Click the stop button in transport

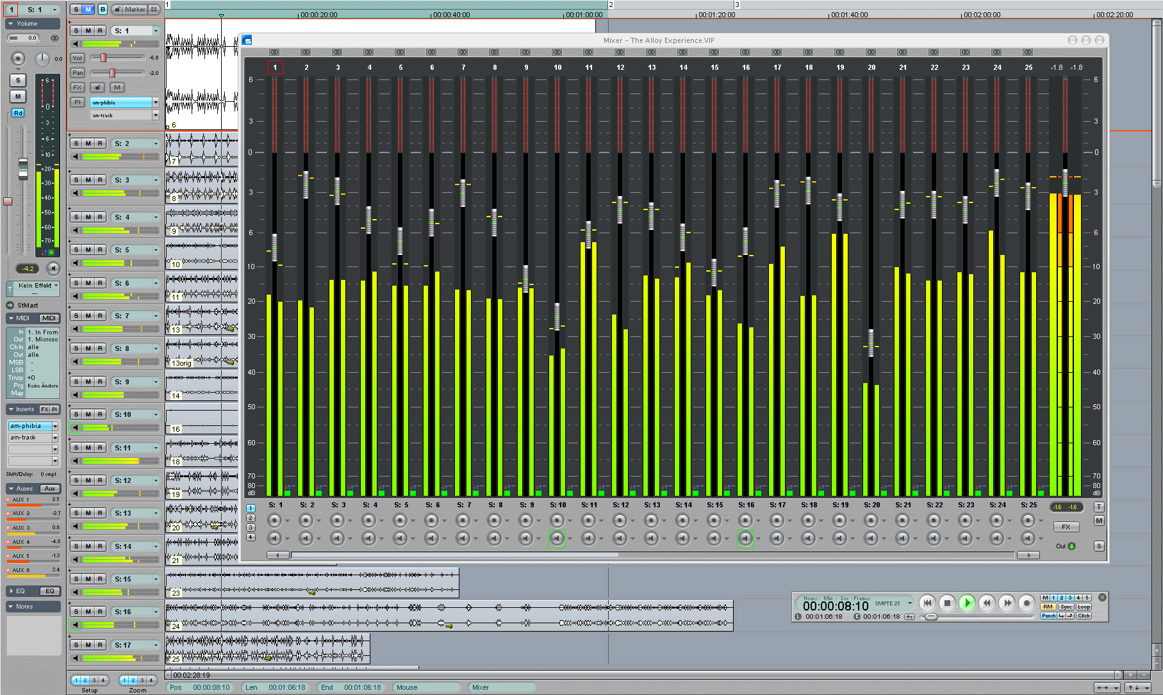(x=947, y=603)
